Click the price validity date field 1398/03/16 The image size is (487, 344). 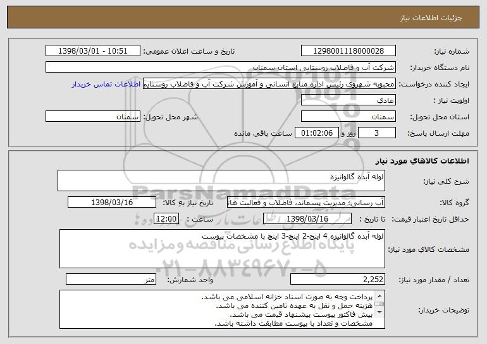pos(307,219)
